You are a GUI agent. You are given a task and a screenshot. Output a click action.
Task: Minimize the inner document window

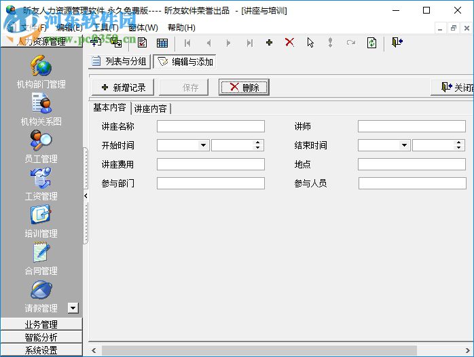[440, 28]
